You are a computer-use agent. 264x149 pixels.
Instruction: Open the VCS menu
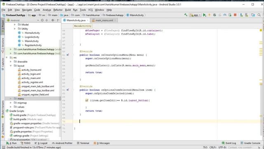(x=90, y=10)
